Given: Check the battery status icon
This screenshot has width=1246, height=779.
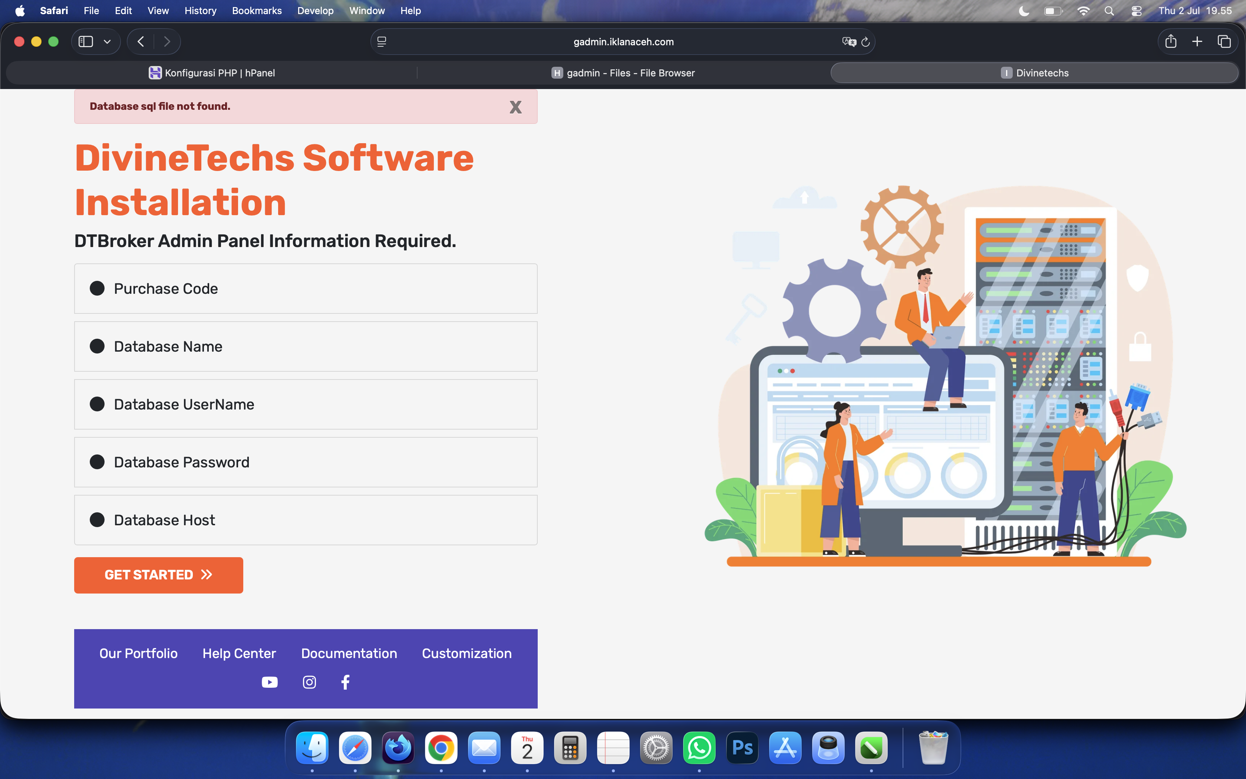Looking at the screenshot, I should [1054, 11].
